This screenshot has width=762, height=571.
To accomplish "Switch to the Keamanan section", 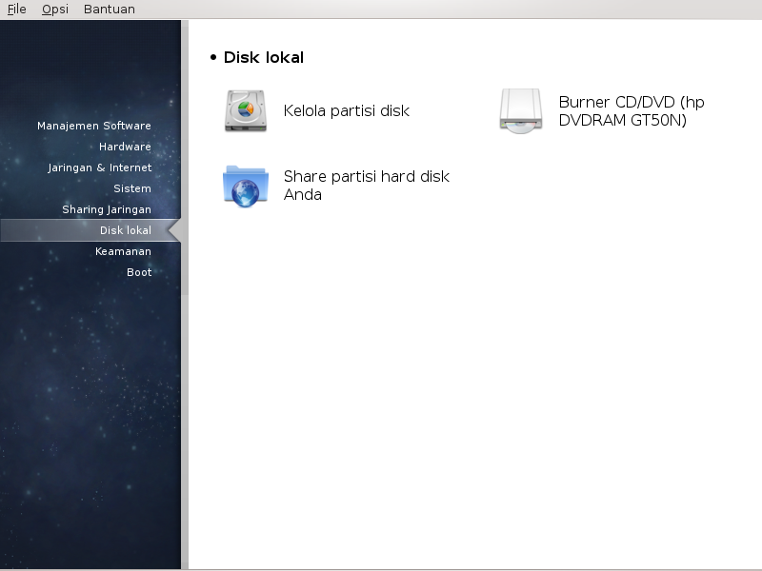I will click(x=123, y=251).
